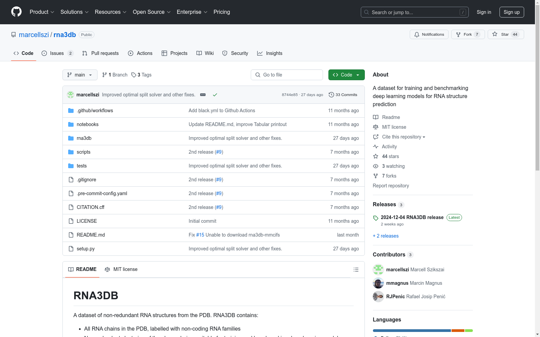Click the forks icon in About
The height and width of the screenshot is (337, 540).
376,176
